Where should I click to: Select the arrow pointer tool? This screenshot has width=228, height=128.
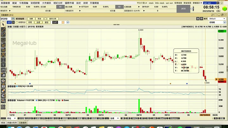tap(3, 25)
